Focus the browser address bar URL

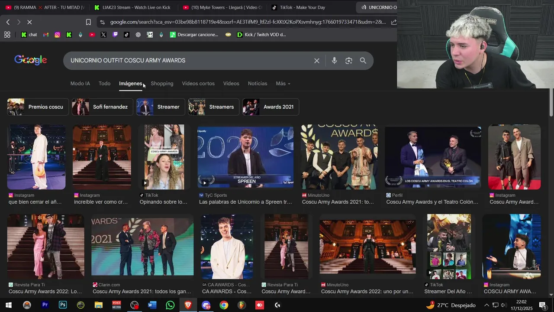[247, 22]
